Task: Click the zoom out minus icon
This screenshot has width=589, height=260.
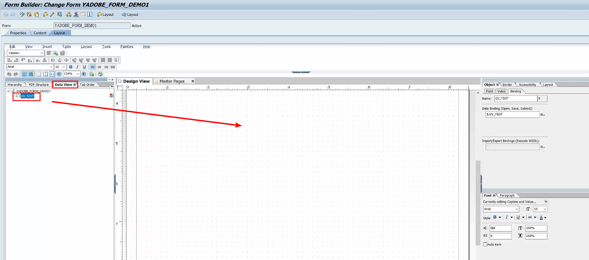Action: coord(59,74)
